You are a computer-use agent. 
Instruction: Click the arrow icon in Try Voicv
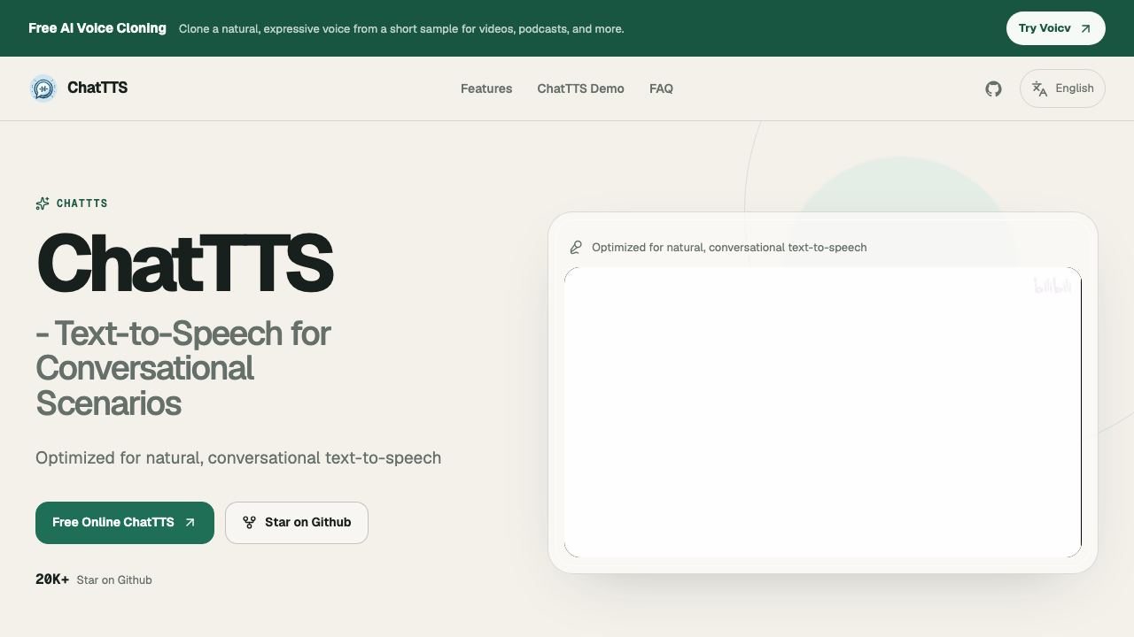click(1085, 28)
